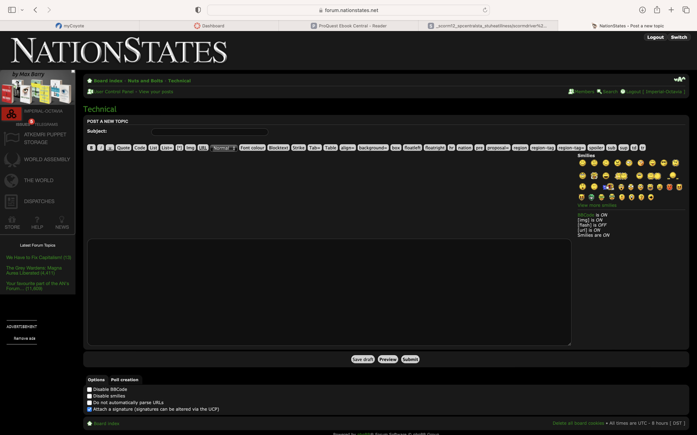Uncheck Attach a signature
The image size is (697, 435).
click(x=89, y=409)
